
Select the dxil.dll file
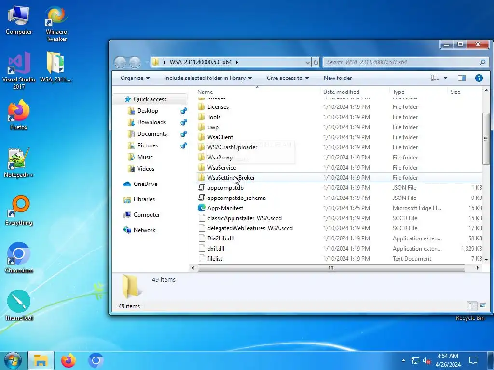339,249
